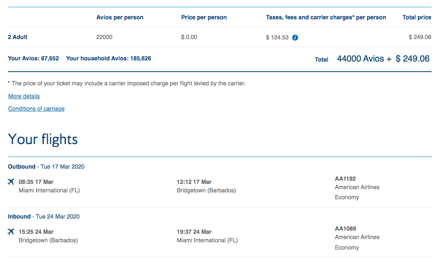The height and width of the screenshot is (260, 440).
Task: Click the Outbound Tue 17 Mar 2020 label
Action: [46, 167]
